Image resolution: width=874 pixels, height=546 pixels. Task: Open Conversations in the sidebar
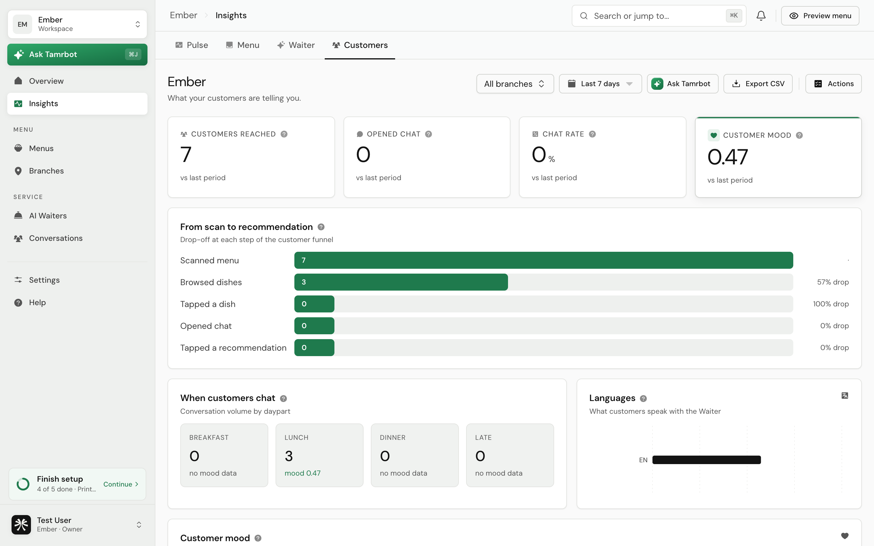click(77, 238)
